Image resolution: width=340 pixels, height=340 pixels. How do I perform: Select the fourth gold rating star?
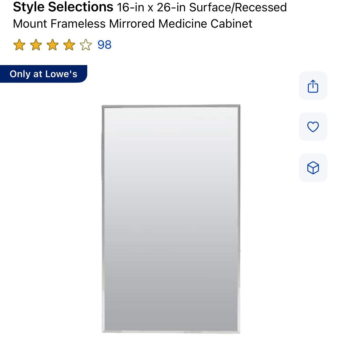pos(69,45)
